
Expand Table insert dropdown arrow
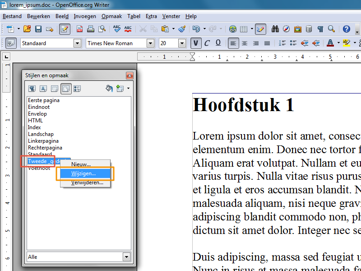252,29
